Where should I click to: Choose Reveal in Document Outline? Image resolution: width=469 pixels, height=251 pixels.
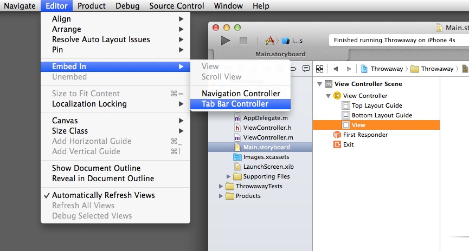tap(115, 179)
